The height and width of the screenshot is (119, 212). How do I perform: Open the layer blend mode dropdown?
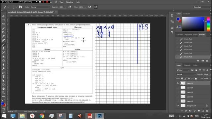(x=186, y=74)
